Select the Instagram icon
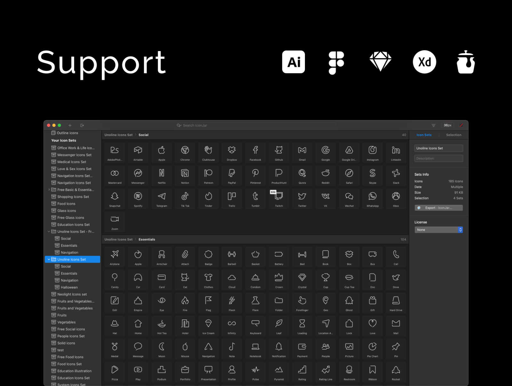512x386 pixels. click(372, 153)
